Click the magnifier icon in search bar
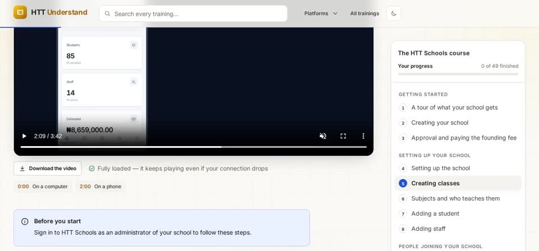 108,13
